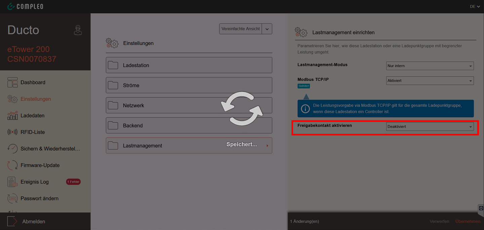The height and width of the screenshot is (230, 484).
Task: Expand the Vereinfachte Ansicht arrow
Action: tap(267, 29)
